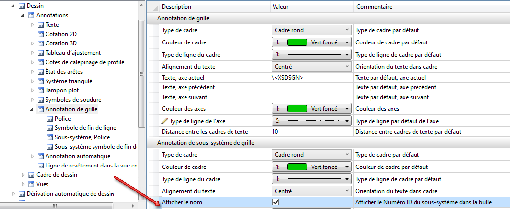Click the Tampon plot table icon

click(41, 90)
